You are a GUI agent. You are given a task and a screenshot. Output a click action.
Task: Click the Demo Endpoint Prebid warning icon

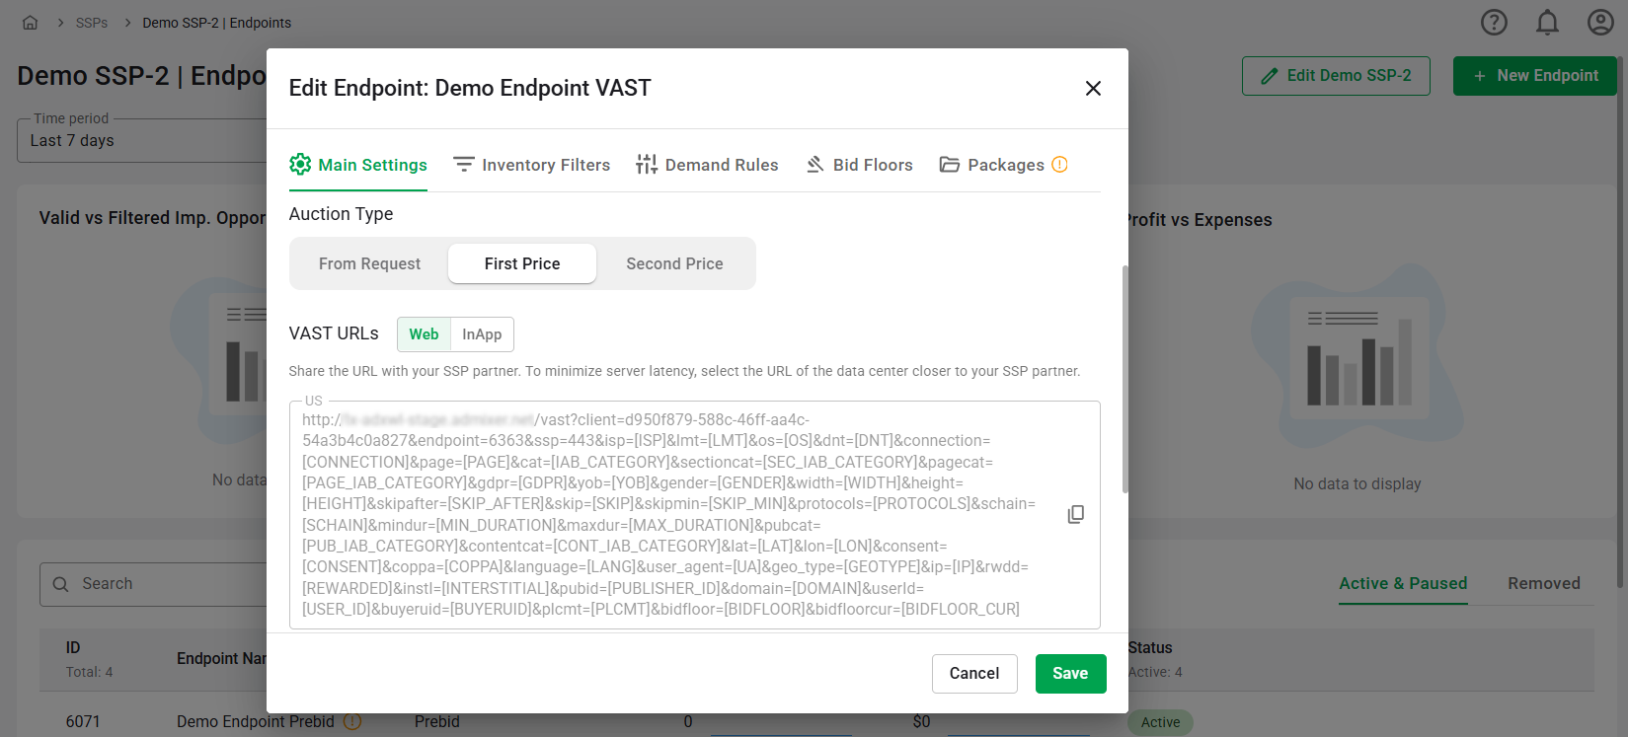coord(352,721)
